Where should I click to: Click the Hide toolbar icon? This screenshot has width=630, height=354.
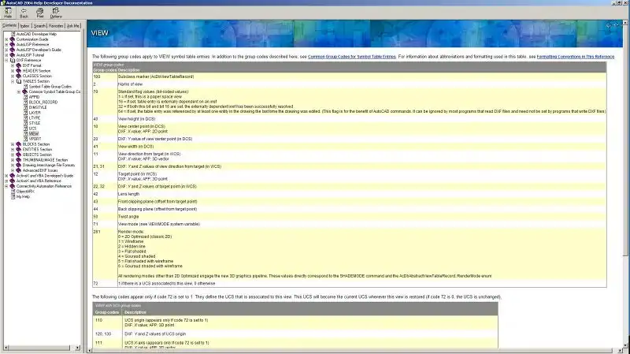pos(8,13)
